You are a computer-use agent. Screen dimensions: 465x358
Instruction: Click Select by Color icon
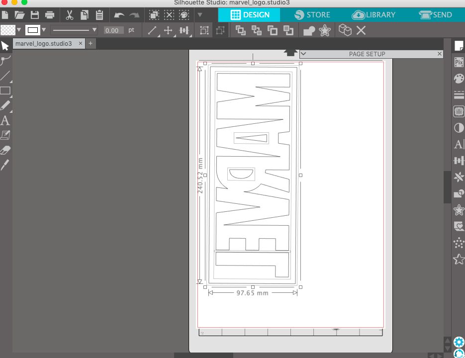tap(184, 15)
